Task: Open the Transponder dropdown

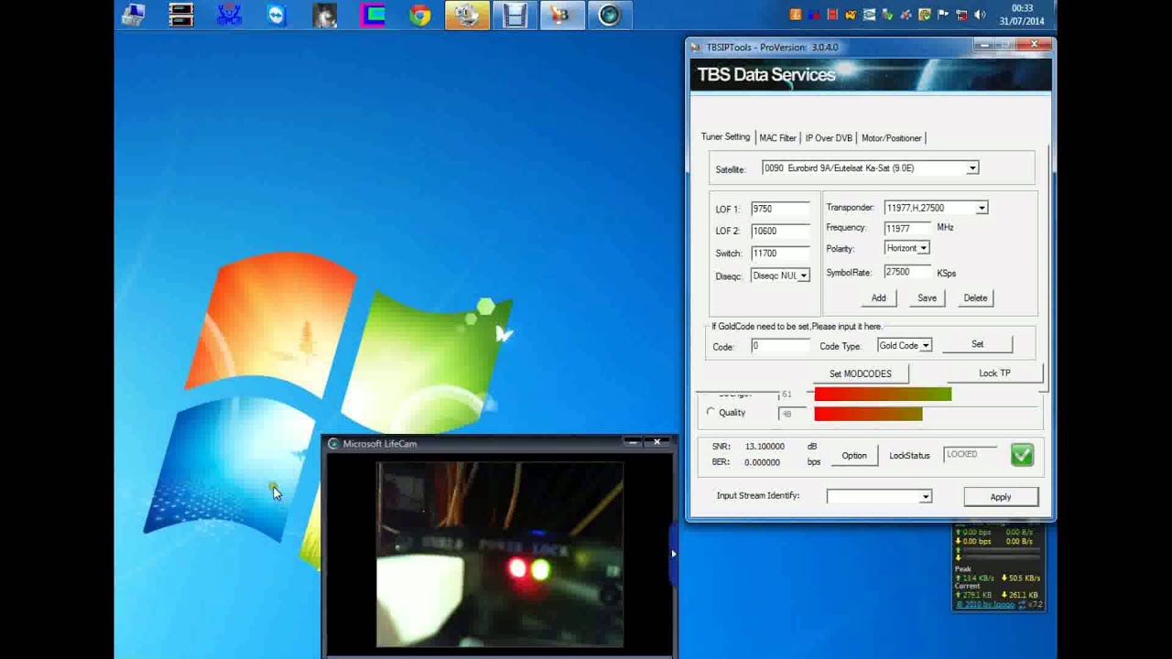Action: (982, 209)
